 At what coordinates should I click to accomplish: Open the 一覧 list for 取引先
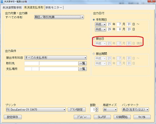[83, 63]
